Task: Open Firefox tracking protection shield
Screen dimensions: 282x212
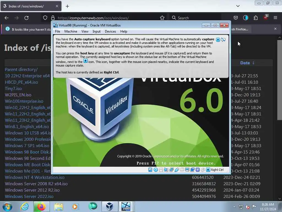Action: click(x=45, y=18)
